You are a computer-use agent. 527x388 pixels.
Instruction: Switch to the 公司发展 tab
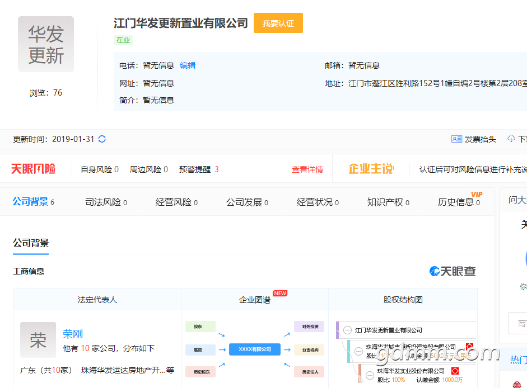tap(247, 202)
